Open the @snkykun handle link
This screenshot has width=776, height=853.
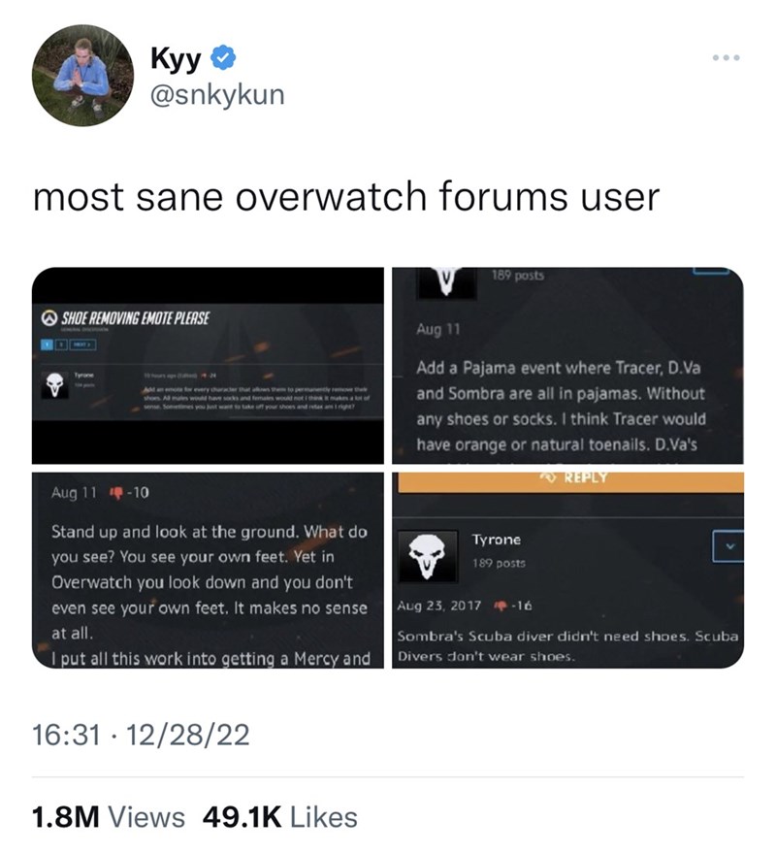click(216, 95)
